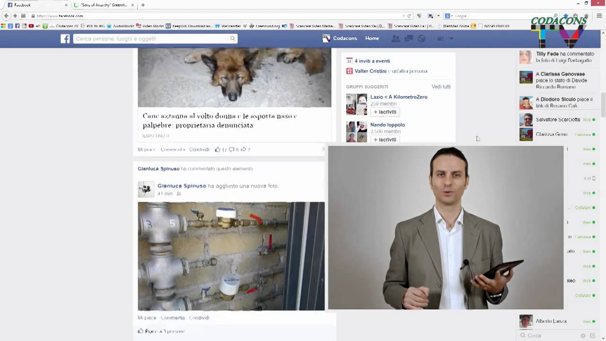Open the Lazio < A KilometroZero group

pyautogui.click(x=399, y=97)
